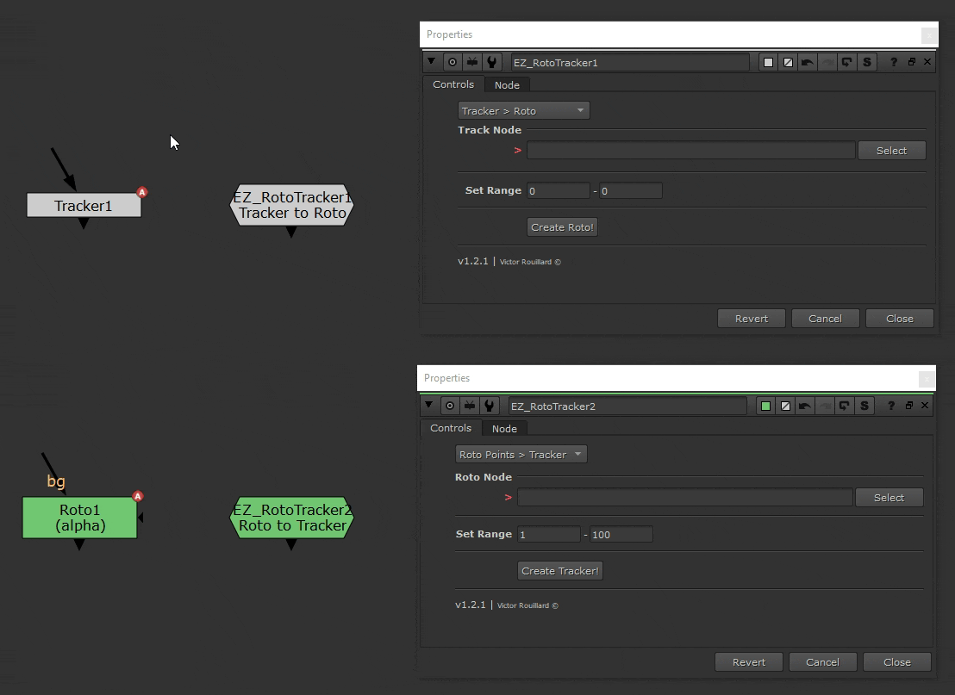
Task: Select the Roto1 (alpha) node in the graph
Action: tap(78, 518)
